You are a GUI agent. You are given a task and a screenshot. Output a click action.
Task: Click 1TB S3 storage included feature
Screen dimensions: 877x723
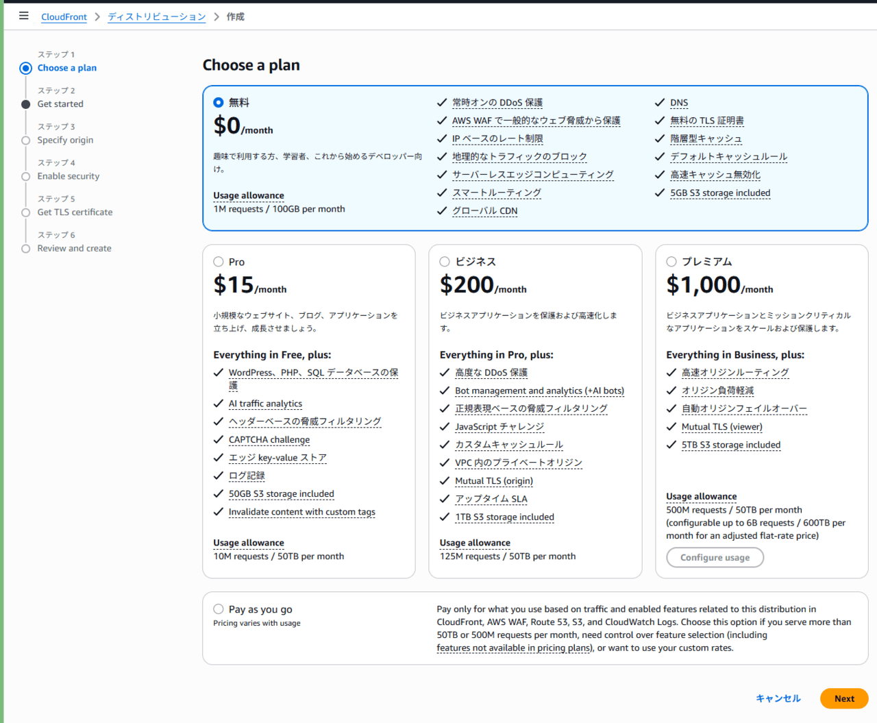505,517
